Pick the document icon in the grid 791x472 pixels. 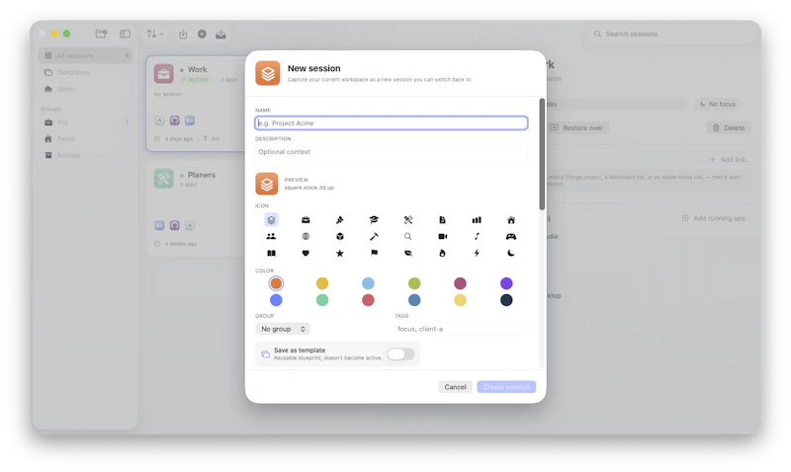(442, 219)
